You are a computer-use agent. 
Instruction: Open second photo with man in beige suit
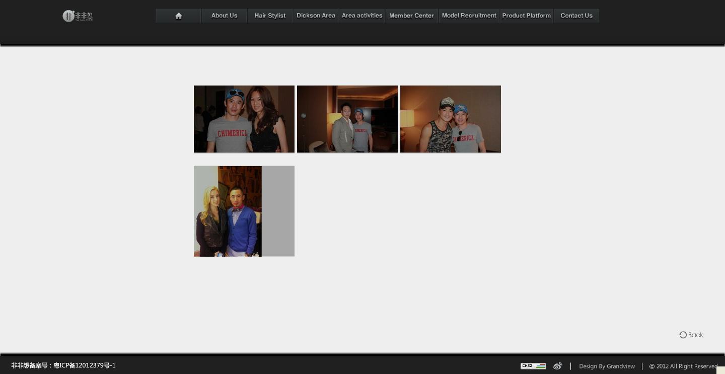347,119
